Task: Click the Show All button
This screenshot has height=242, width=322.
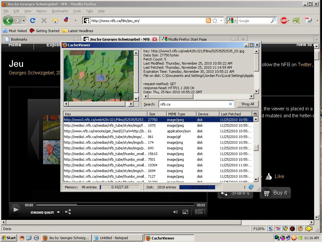Action: [x=247, y=104]
